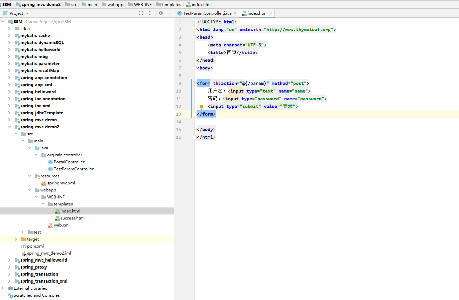Click the fold end marker at line 6
Viewport: 459px width, 300px height.
194,60
